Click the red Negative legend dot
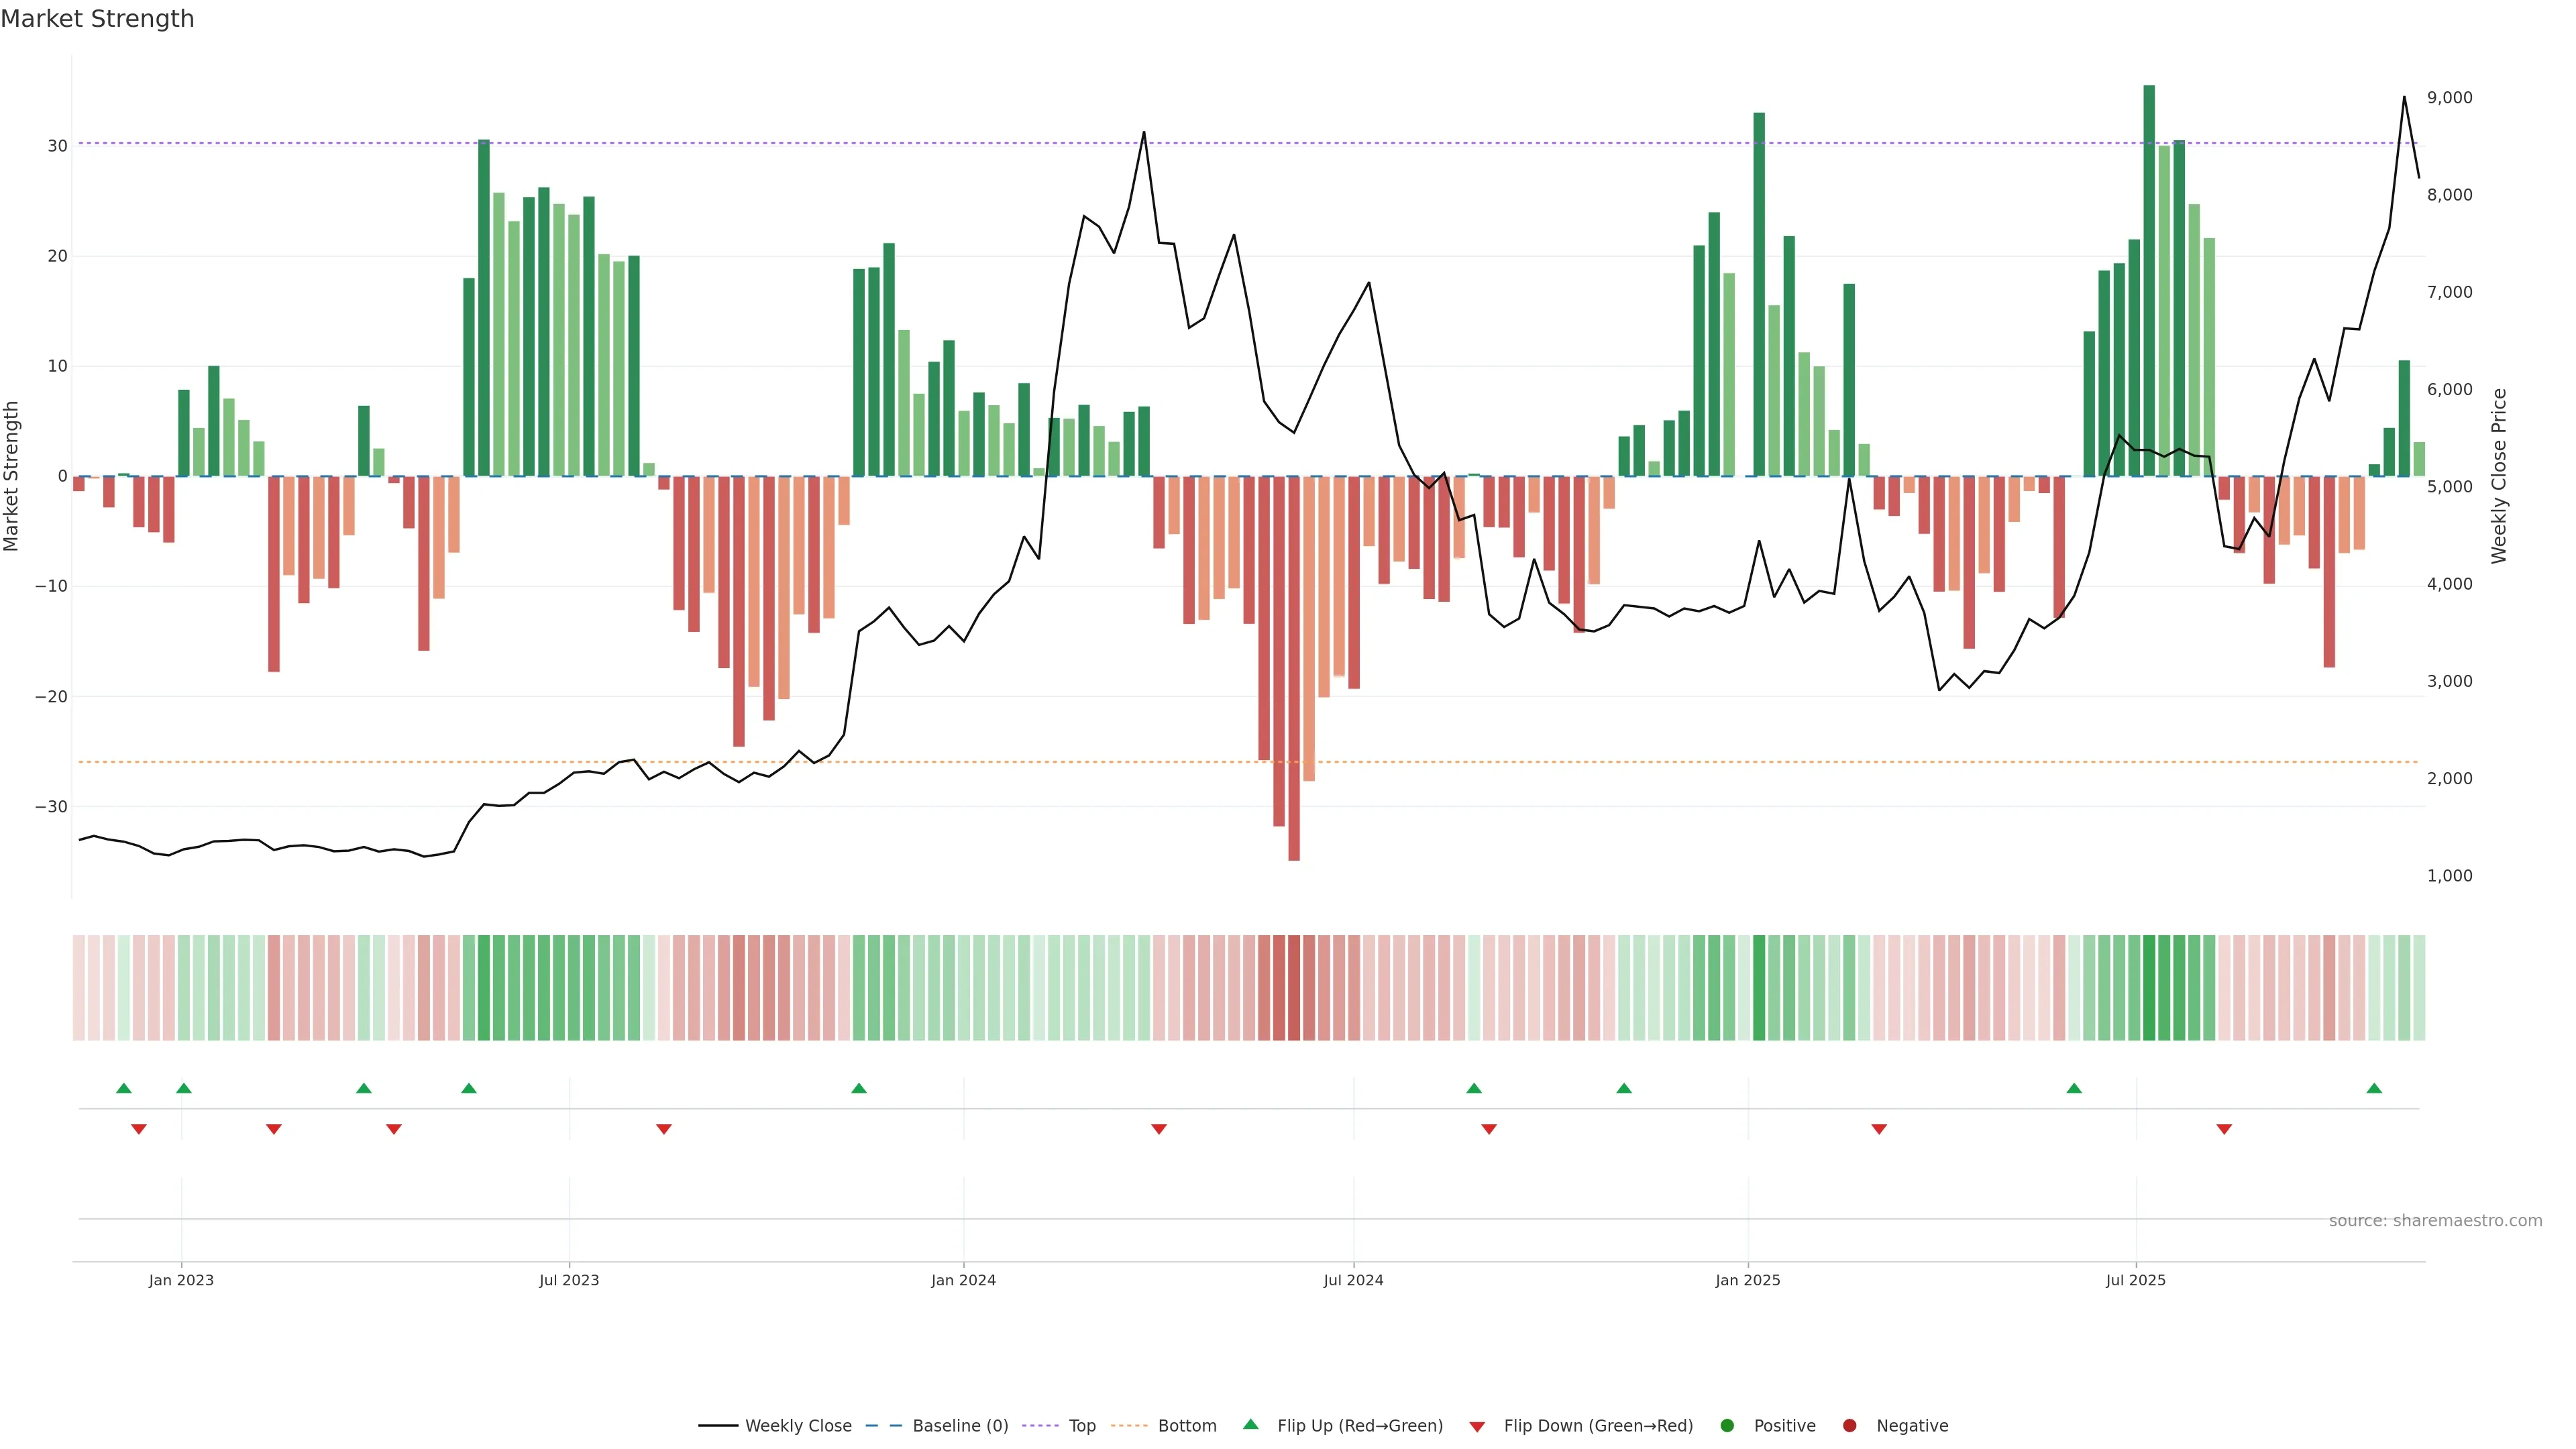Screen dimensions: 2576x1449 [x=1849, y=1426]
